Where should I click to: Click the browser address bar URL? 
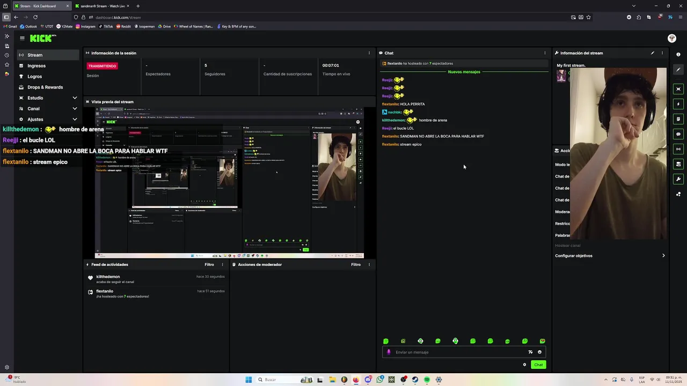(118, 17)
